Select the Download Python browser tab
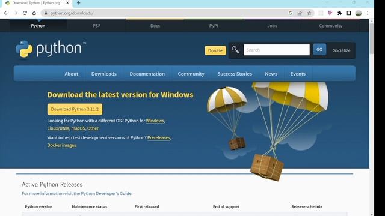The width and height of the screenshot is (385, 216). tap(36, 3)
